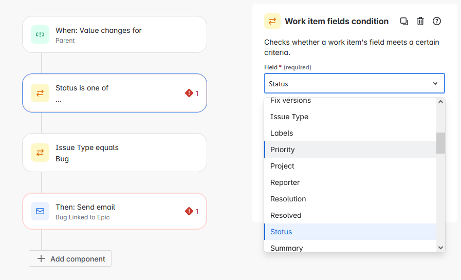Open the 'When: Value changes for' trigger card
Image resolution: width=461 pixels, height=280 pixels.
pyautogui.click(x=115, y=34)
